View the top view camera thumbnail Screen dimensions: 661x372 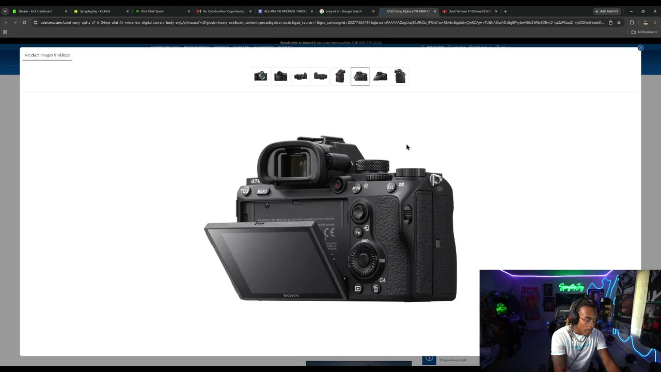tap(301, 76)
